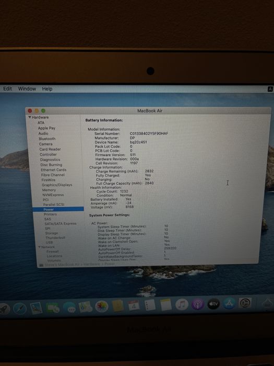Open the Photos app in the dock
274x366 pixels.
[102, 306]
